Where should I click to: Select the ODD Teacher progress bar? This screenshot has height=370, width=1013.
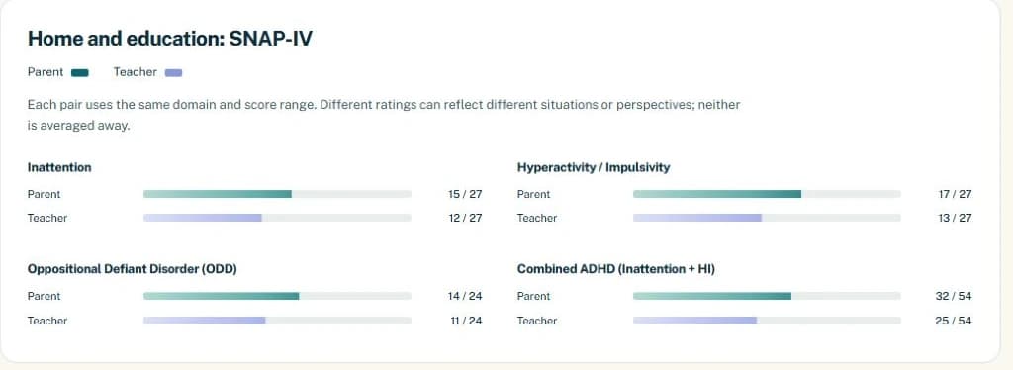click(277, 321)
